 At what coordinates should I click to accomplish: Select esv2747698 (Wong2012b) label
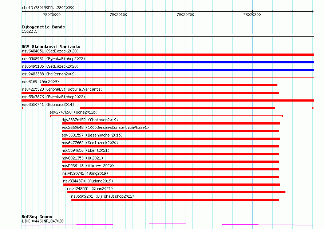point(74,112)
